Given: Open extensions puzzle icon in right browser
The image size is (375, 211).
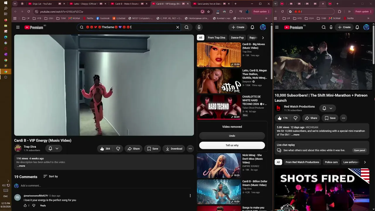Looking at the screenshot, I should (340, 12).
